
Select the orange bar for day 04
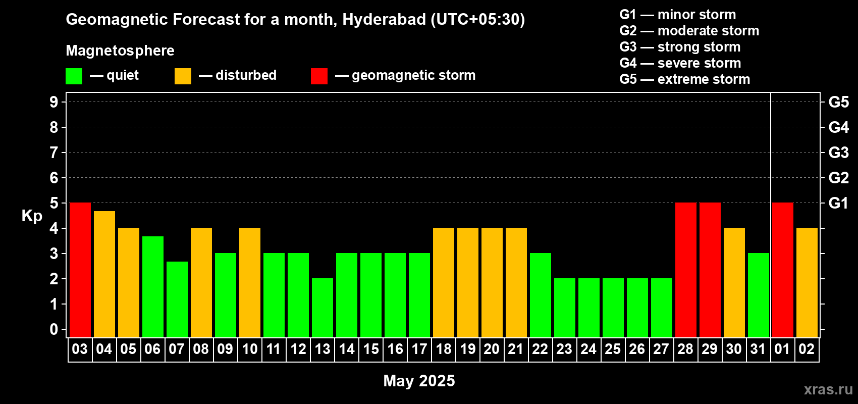(104, 274)
